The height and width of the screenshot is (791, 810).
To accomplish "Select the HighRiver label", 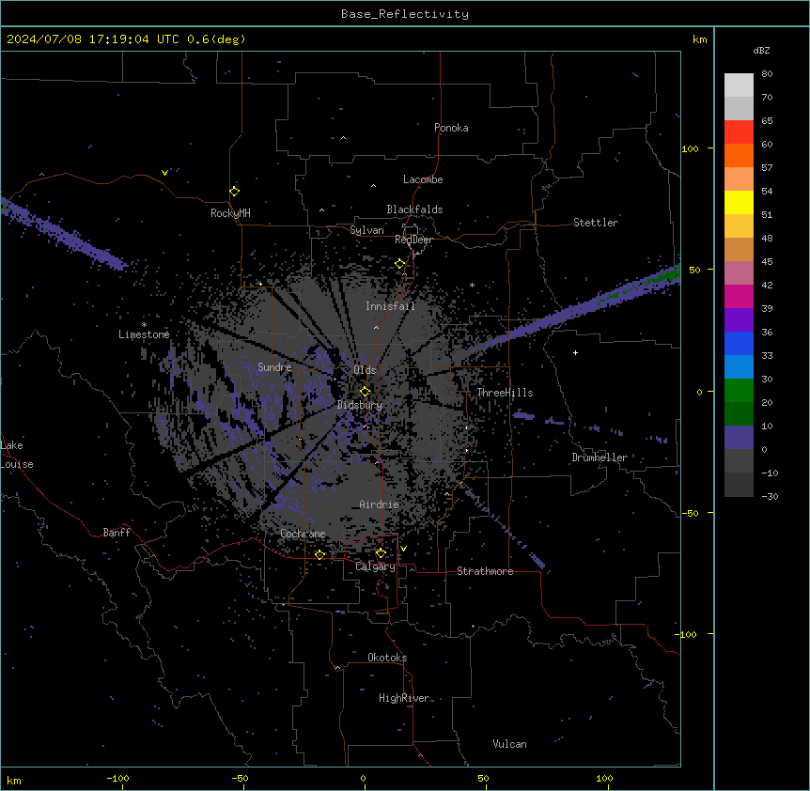I will (x=404, y=698).
